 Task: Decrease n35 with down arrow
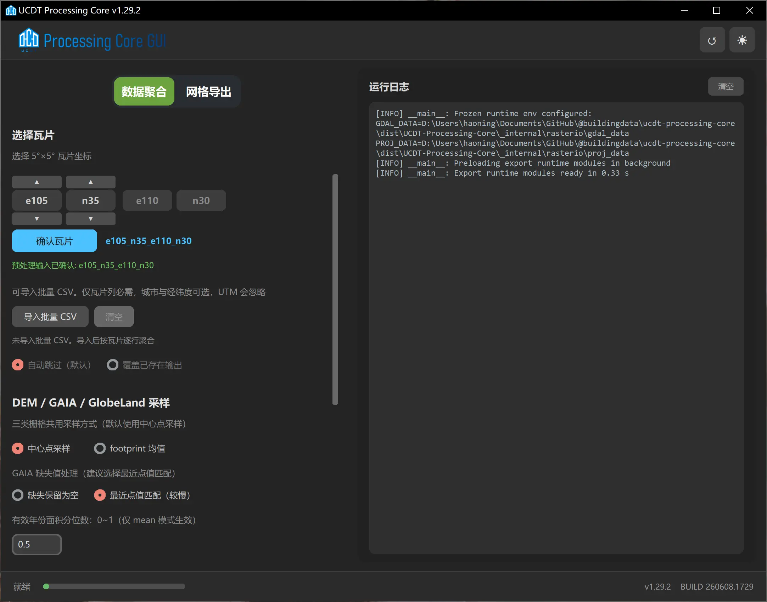pos(91,218)
